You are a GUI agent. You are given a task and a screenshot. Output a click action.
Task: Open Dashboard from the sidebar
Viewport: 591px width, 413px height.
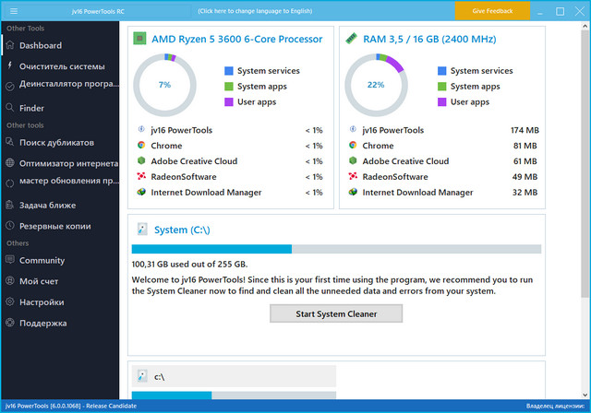[x=41, y=45]
